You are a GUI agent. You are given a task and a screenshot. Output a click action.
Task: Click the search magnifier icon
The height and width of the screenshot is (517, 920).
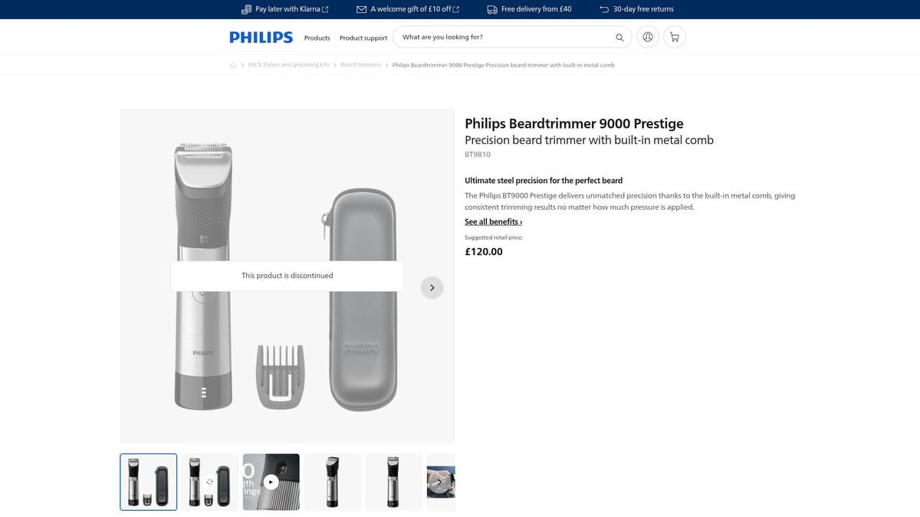click(x=619, y=36)
